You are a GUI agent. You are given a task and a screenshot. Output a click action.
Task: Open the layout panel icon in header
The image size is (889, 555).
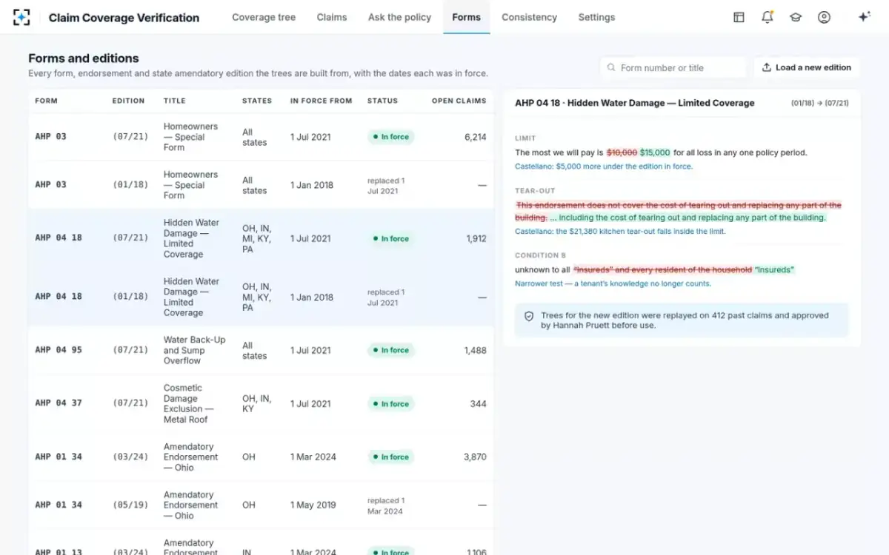[739, 17]
